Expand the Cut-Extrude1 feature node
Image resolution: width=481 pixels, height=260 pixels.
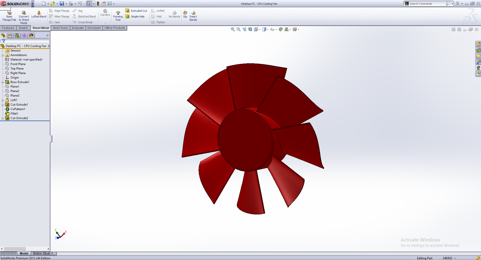[3, 105]
